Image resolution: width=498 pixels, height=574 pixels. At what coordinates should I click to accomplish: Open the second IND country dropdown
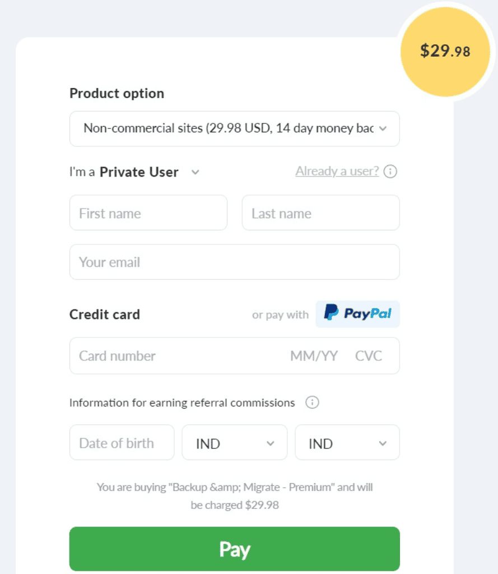click(347, 442)
